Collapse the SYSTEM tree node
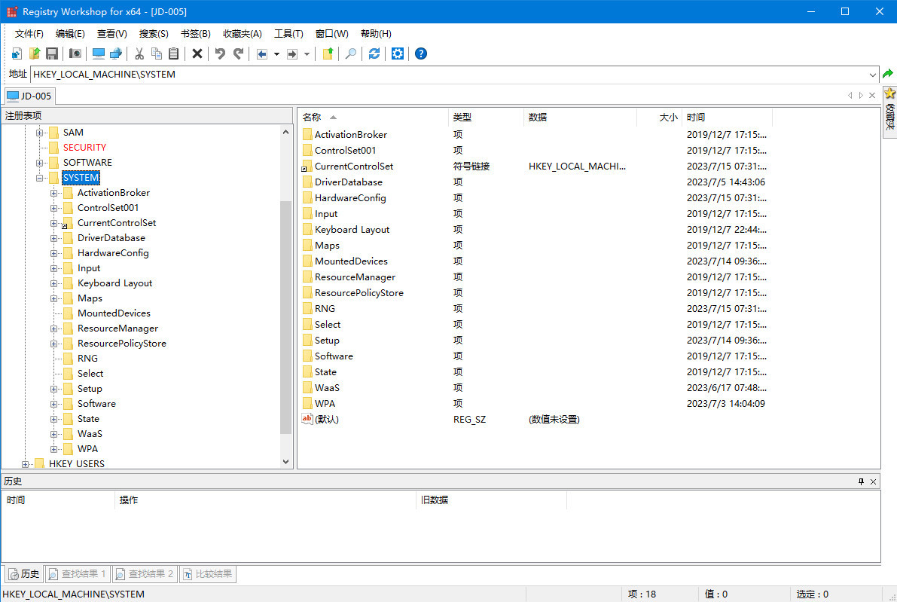897x602 pixels. pyautogui.click(x=40, y=178)
